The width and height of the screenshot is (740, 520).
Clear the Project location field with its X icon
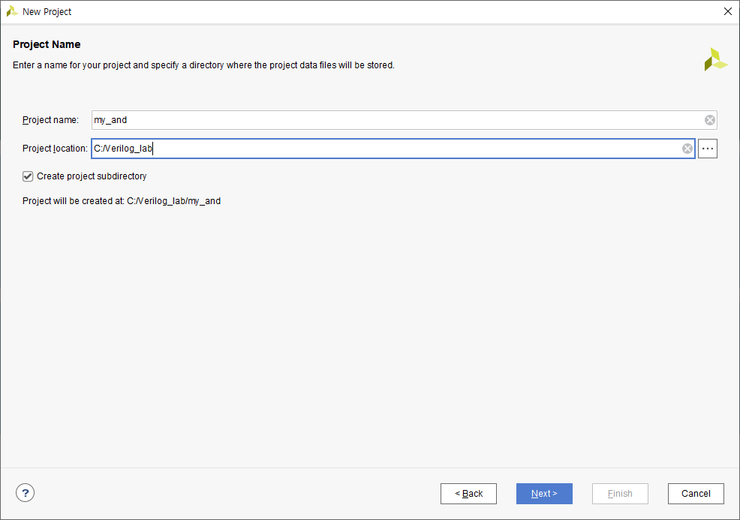pos(687,149)
